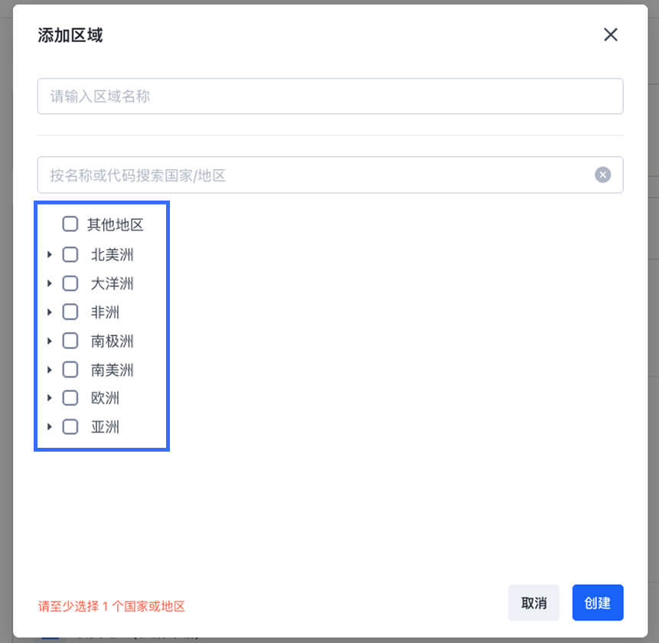Expand the 非洲 region list
This screenshot has height=643, width=659.
click(x=50, y=312)
